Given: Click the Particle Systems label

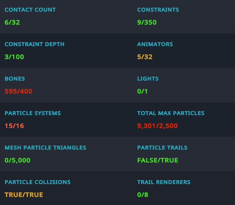Looking at the screenshot, I should pyautogui.click(x=33, y=113).
